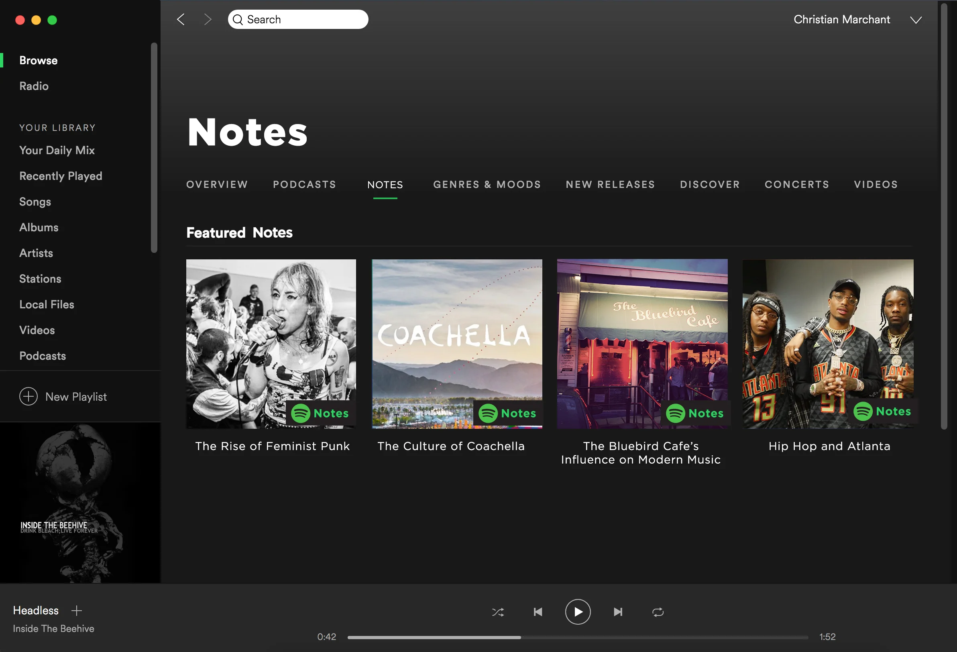Switch to the New Releases tab
The height and width of the screenshot is (652, 957).
tap(610, 185)
